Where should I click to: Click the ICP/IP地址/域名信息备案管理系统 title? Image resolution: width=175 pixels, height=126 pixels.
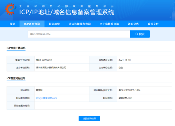click(x=67, y=12)
